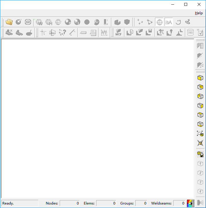The height and width of the screenshot is (208, 206).
Task: Click the gray spray light icon
Action: click(x=200, y=203)
